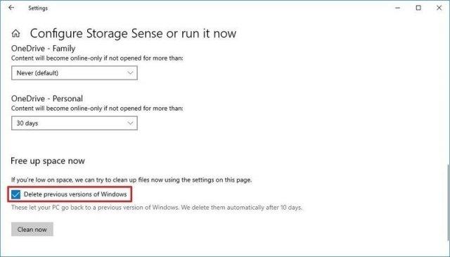This screenshot has height=257, width=450.
Task: Click the 'Settings' window title text
Action: (x=38, y=8)
